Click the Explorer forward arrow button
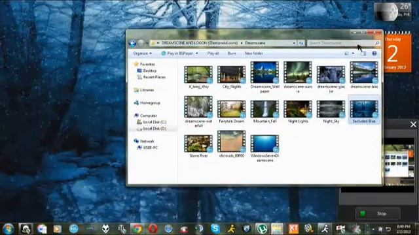Viewport: 419px width, 235px height. (141, 43)
